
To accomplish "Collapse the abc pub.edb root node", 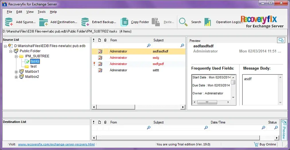I will tap(5, 46).
